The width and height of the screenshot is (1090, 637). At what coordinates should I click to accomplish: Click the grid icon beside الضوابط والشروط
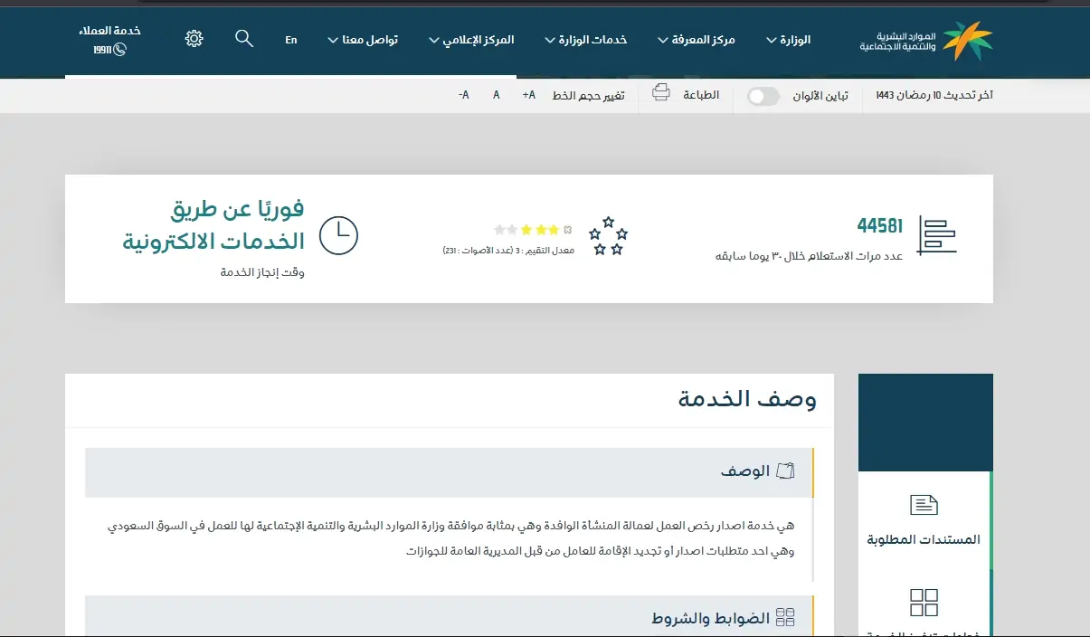(x=786, y=618)
